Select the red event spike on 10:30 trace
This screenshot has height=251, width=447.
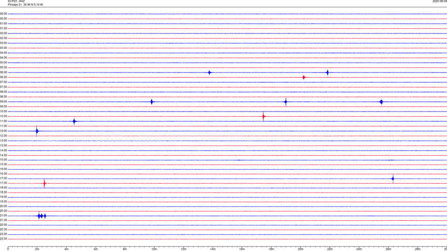coord(264,116)
